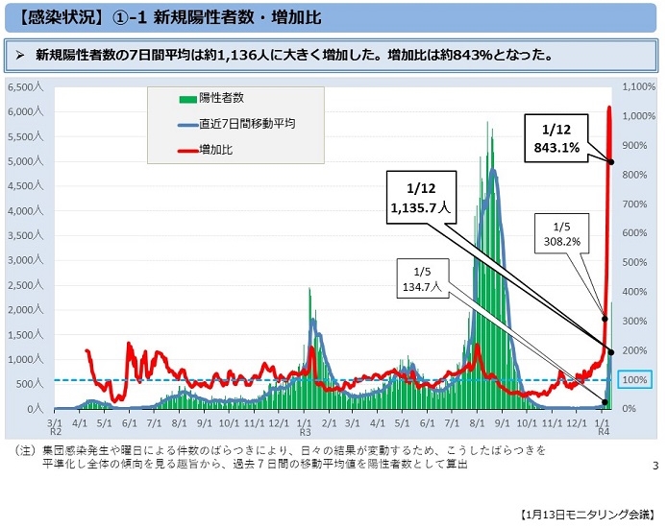The width and height of the screenshot is (667, 528).
Task: Click the boxed 100% right axis label
Action: 634,380
